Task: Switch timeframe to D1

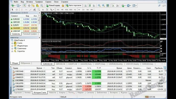Action: coord(83,10)
